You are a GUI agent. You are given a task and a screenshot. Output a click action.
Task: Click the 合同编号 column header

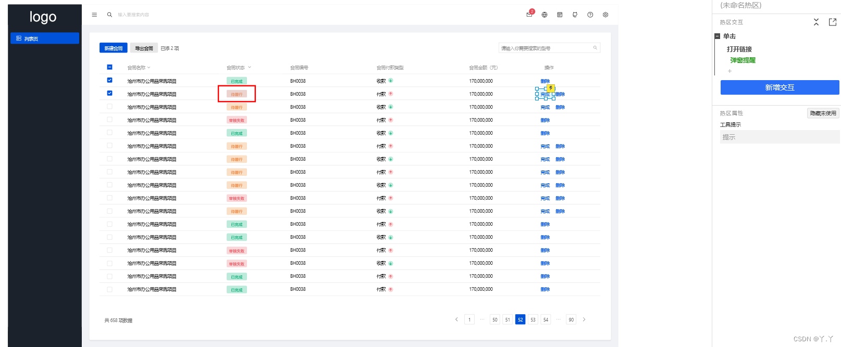299,68
